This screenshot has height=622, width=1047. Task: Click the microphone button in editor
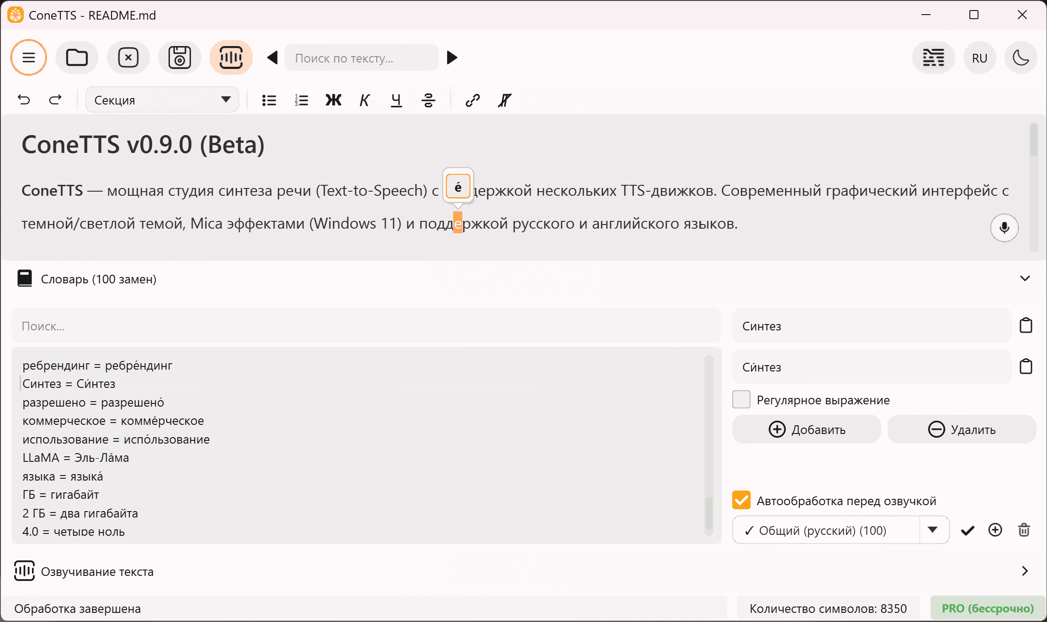1004,227
